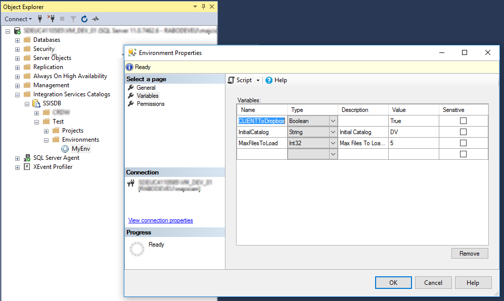Click the Filter funnel icon in Object Explorer
504x301 pixels.
pos(73,19)
